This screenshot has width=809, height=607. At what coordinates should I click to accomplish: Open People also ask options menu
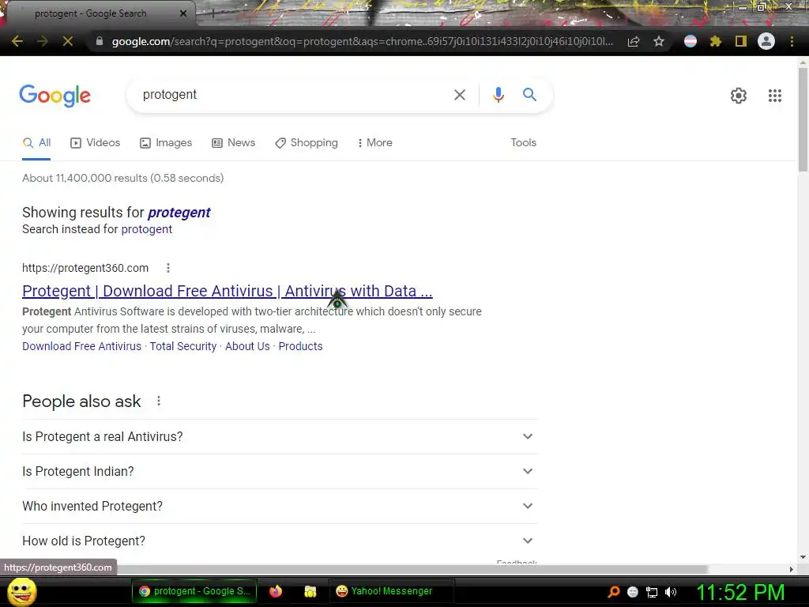159,401
